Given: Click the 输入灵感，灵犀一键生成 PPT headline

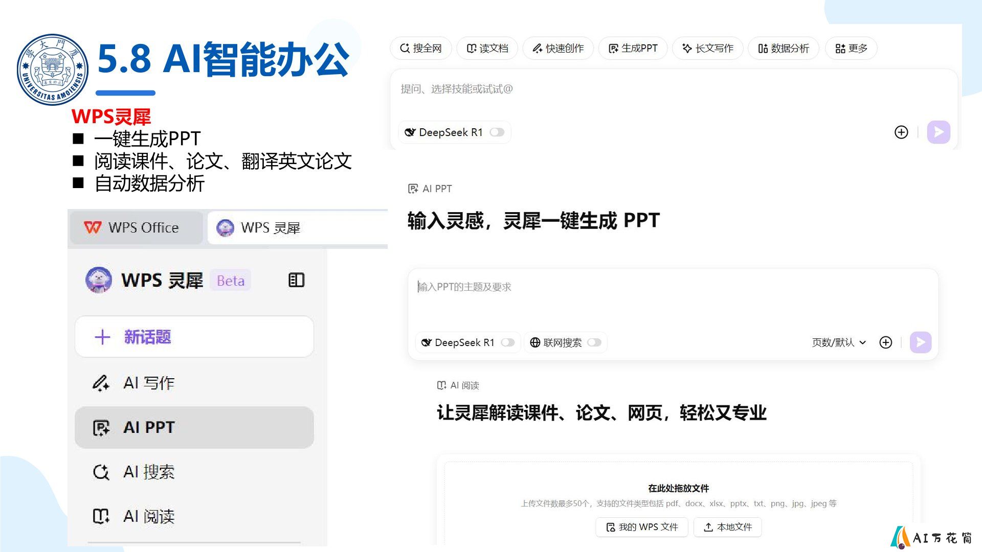Looking at the screenshot, I should click(533, 221).
